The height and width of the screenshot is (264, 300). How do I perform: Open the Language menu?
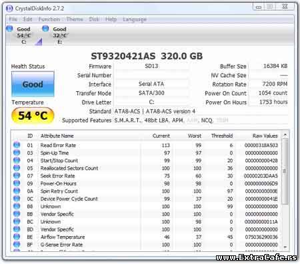point(135,19)
